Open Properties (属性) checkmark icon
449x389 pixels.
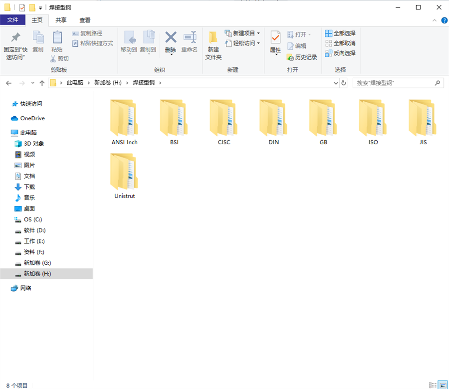tap(275, 37)
